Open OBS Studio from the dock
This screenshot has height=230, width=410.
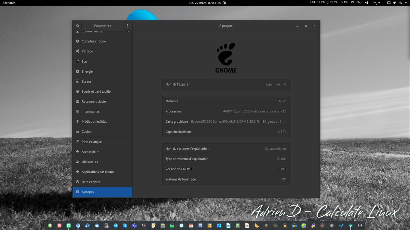pyautogui.click(x=331, y=226)
